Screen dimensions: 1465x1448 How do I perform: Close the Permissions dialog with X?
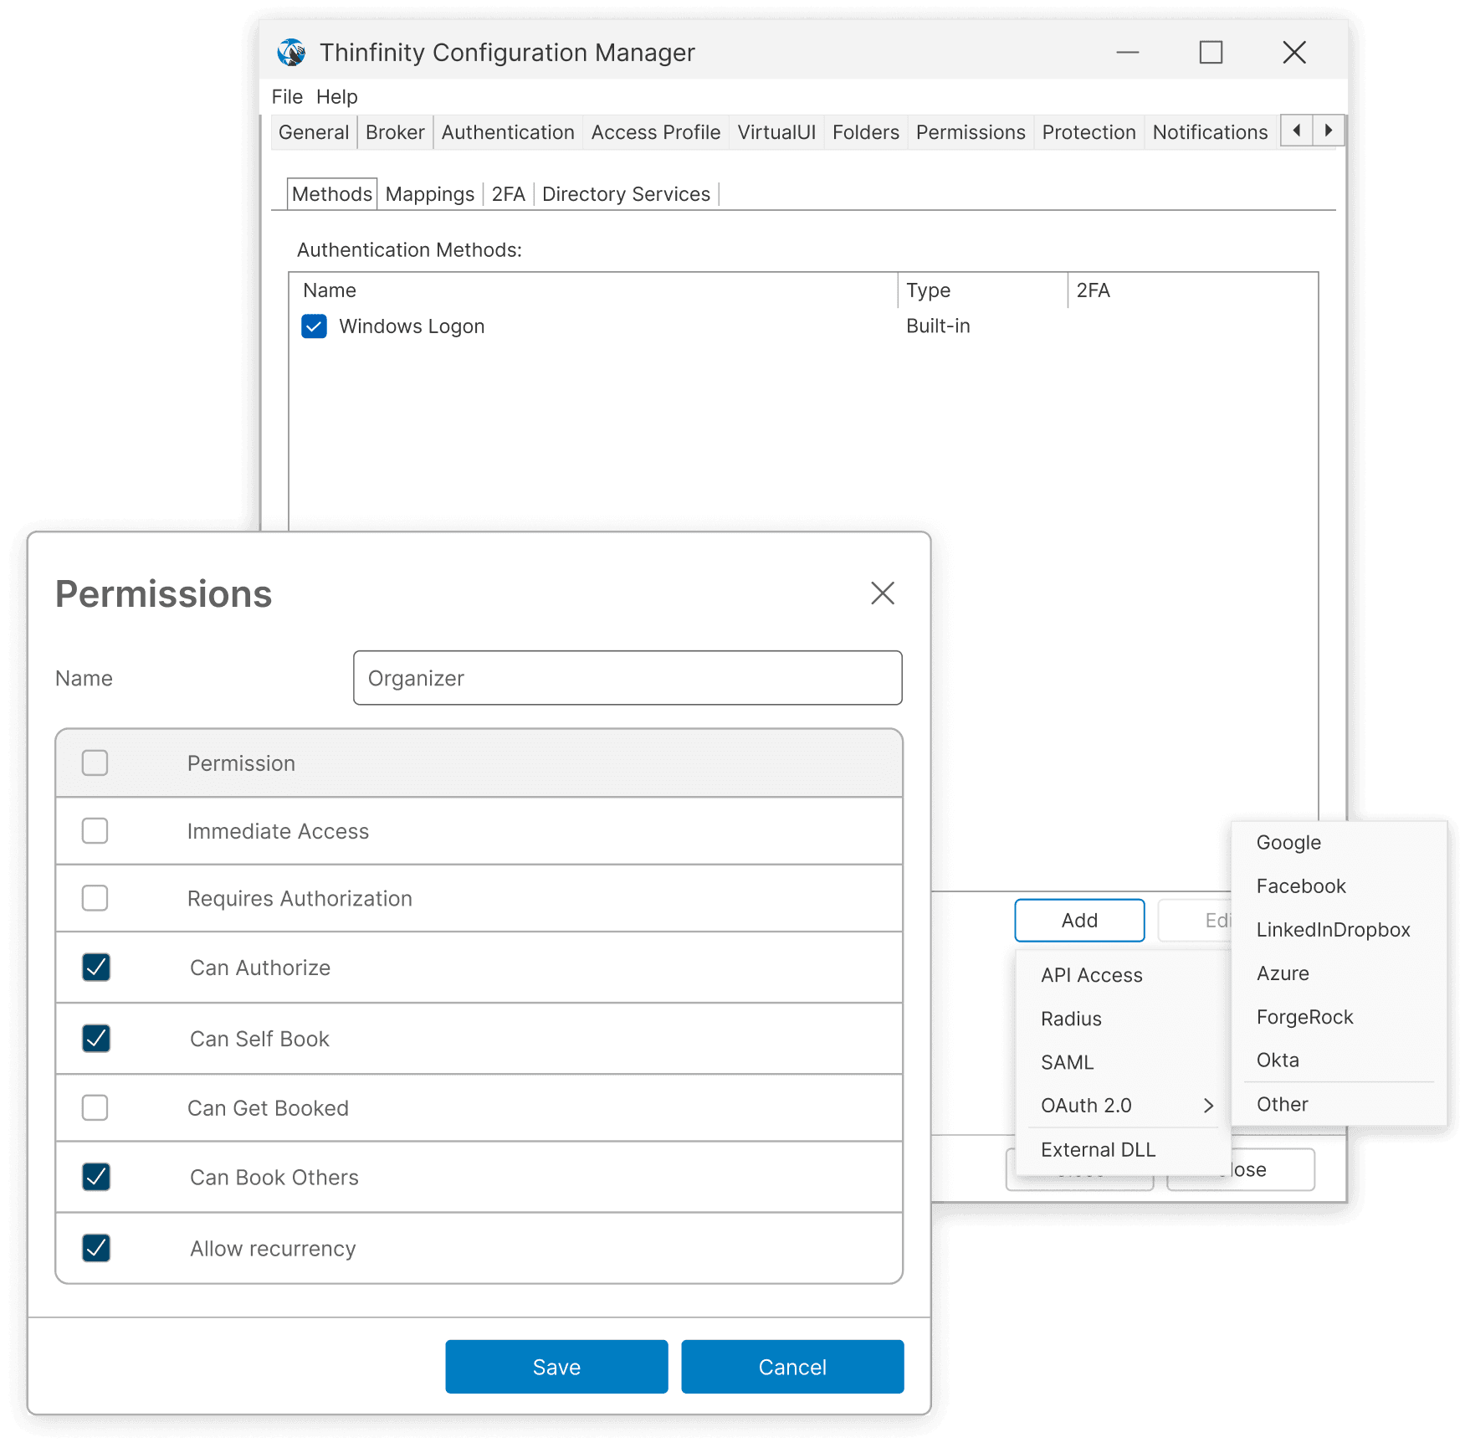tap(883, 593)
